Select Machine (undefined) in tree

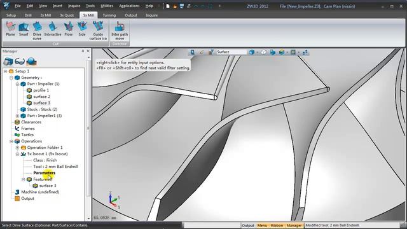click(40, 192)
